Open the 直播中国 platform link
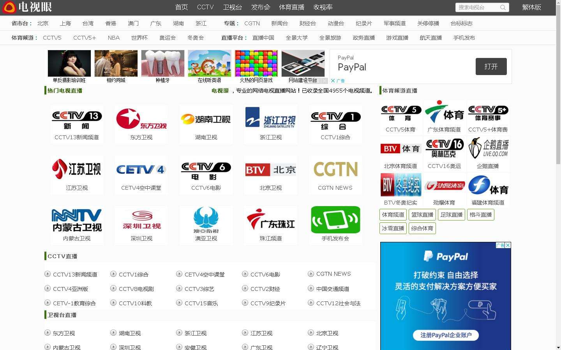The width and height of the screenshot is (561, 350). (263, 38)
